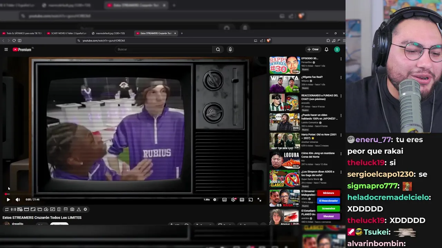Image resolution: width=442 pixels, height=248 pixels.
Task: Open enhancer toolbar settings gear
Action: (x=85, y=209)
